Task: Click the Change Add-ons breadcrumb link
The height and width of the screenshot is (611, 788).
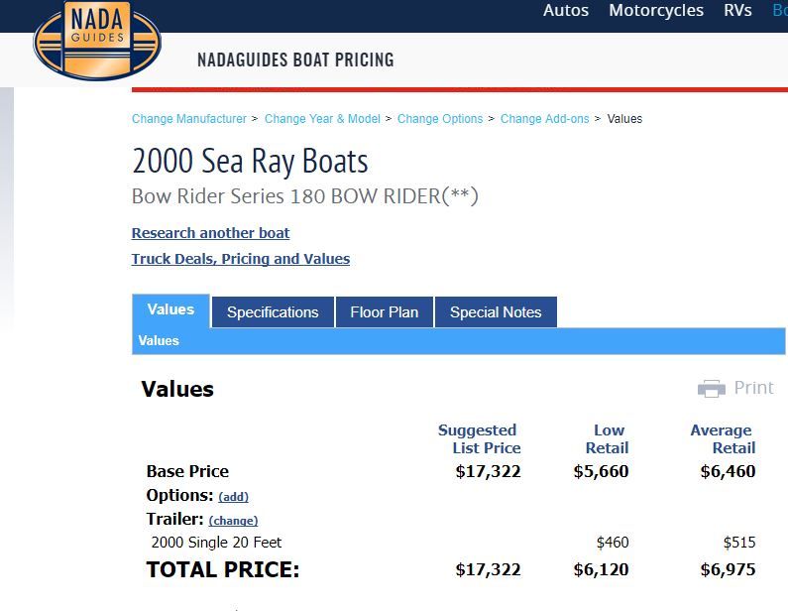Action: [x=544, y=119]
